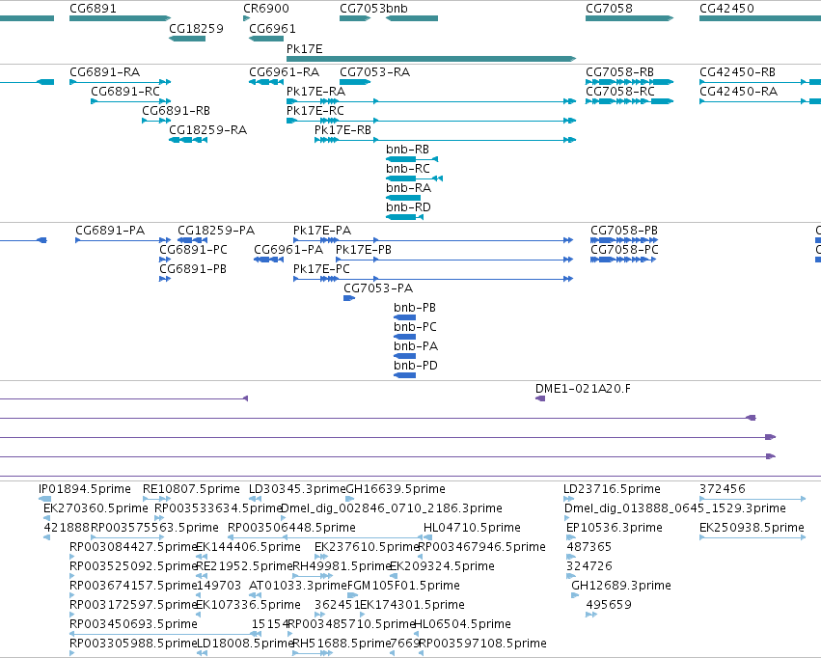
Task: Select the CG42450-RA transcript
Action: (x=760, y=101)
